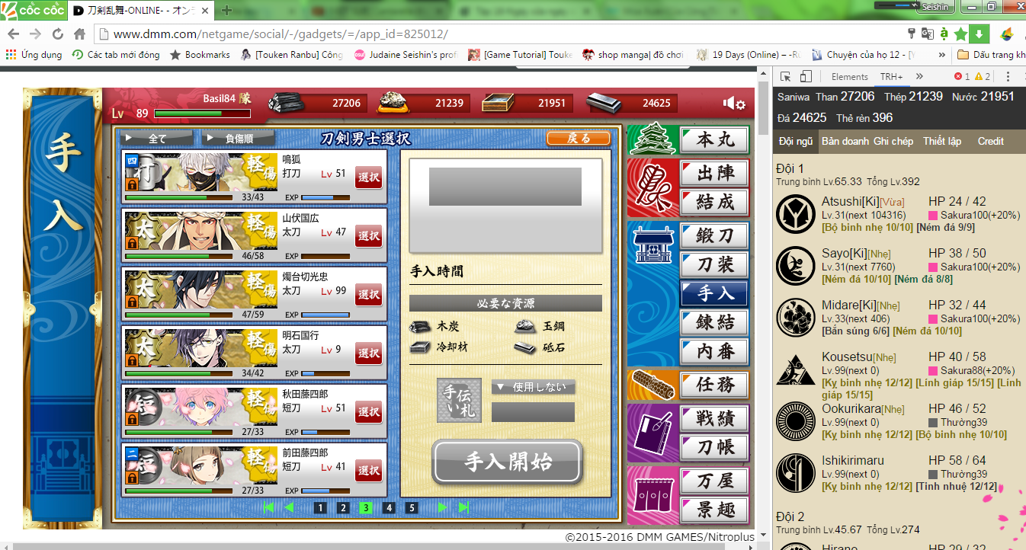Switch to the Ghi chép tab
Screen dimensions: 1026x550
[x=893, y=141]
